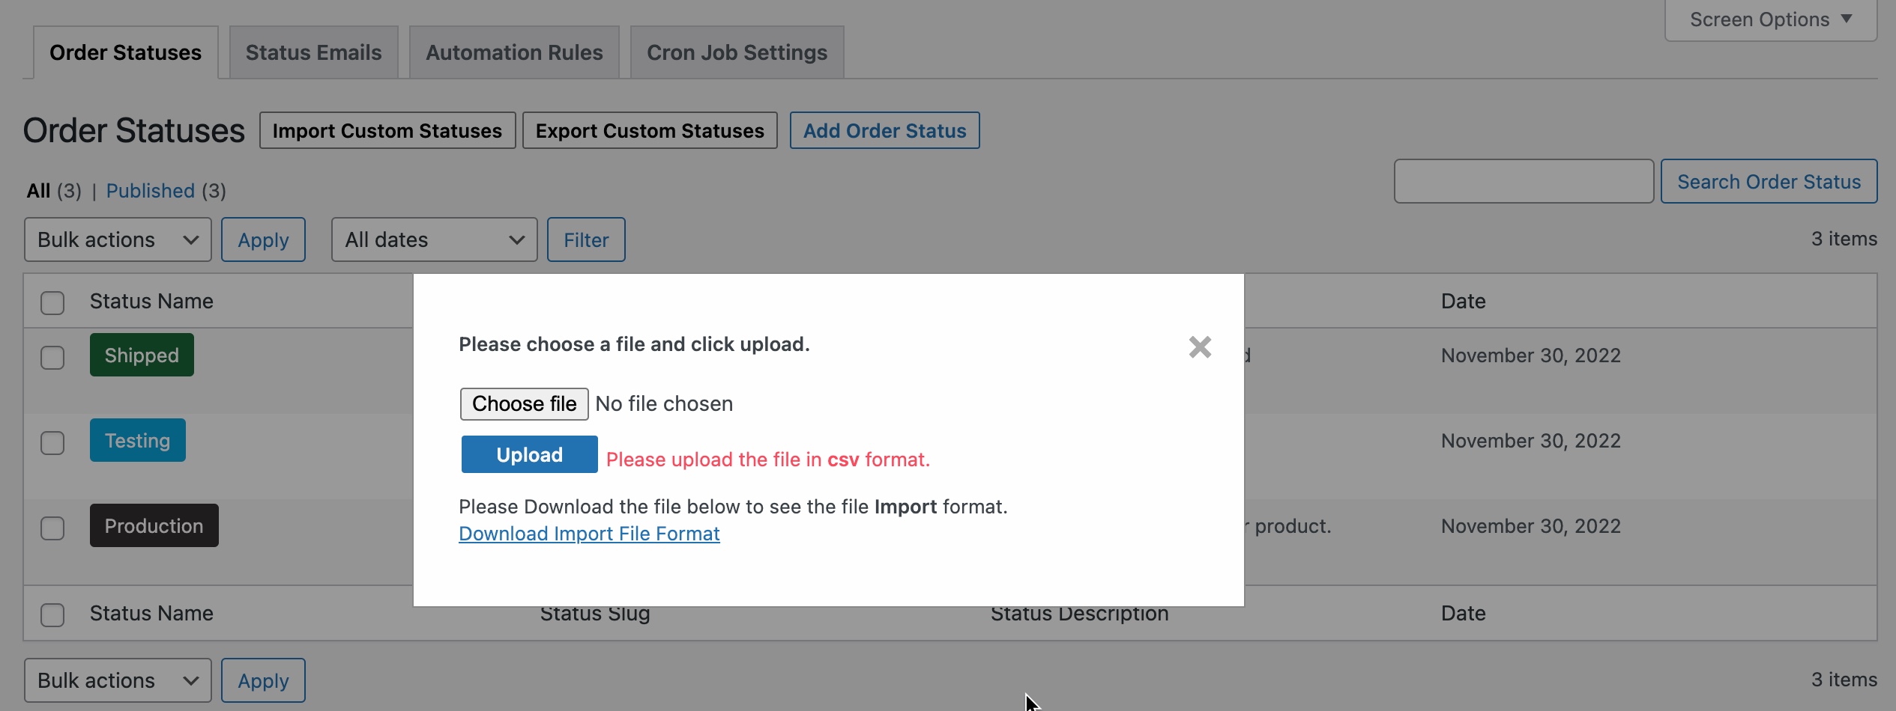Open Download Import File Format link
The image size is (1896, 711).
pos(589,533)
